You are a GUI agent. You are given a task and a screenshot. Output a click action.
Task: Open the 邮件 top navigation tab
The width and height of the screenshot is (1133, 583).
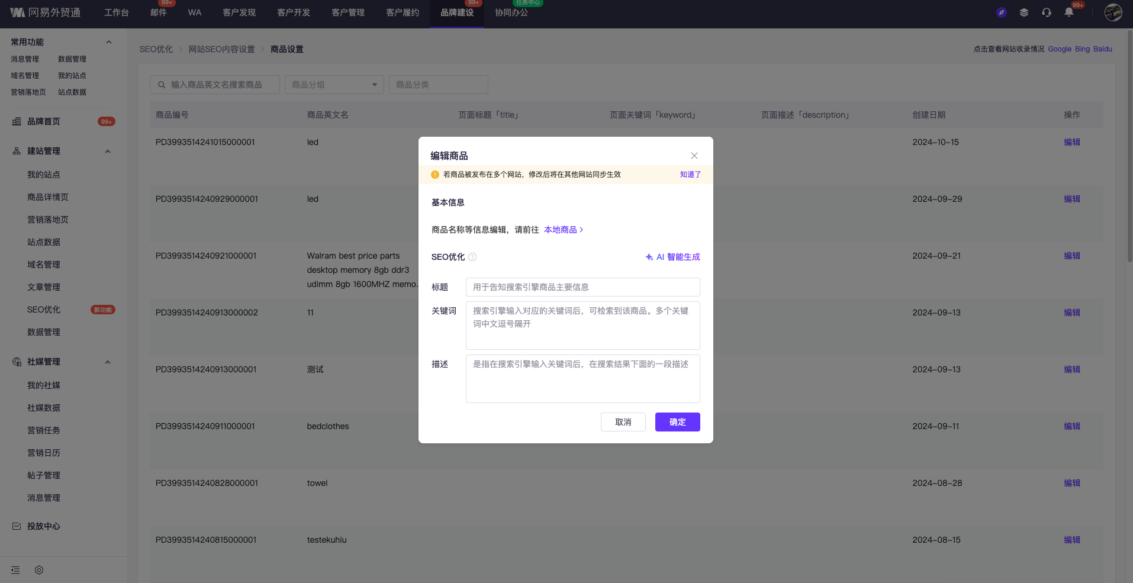click(x=158, y=12)
